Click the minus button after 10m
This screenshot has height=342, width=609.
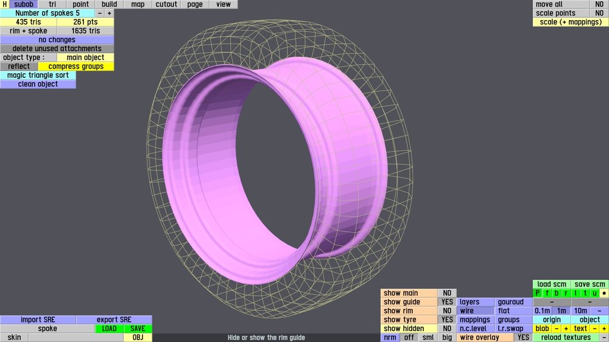coord(599,310)
